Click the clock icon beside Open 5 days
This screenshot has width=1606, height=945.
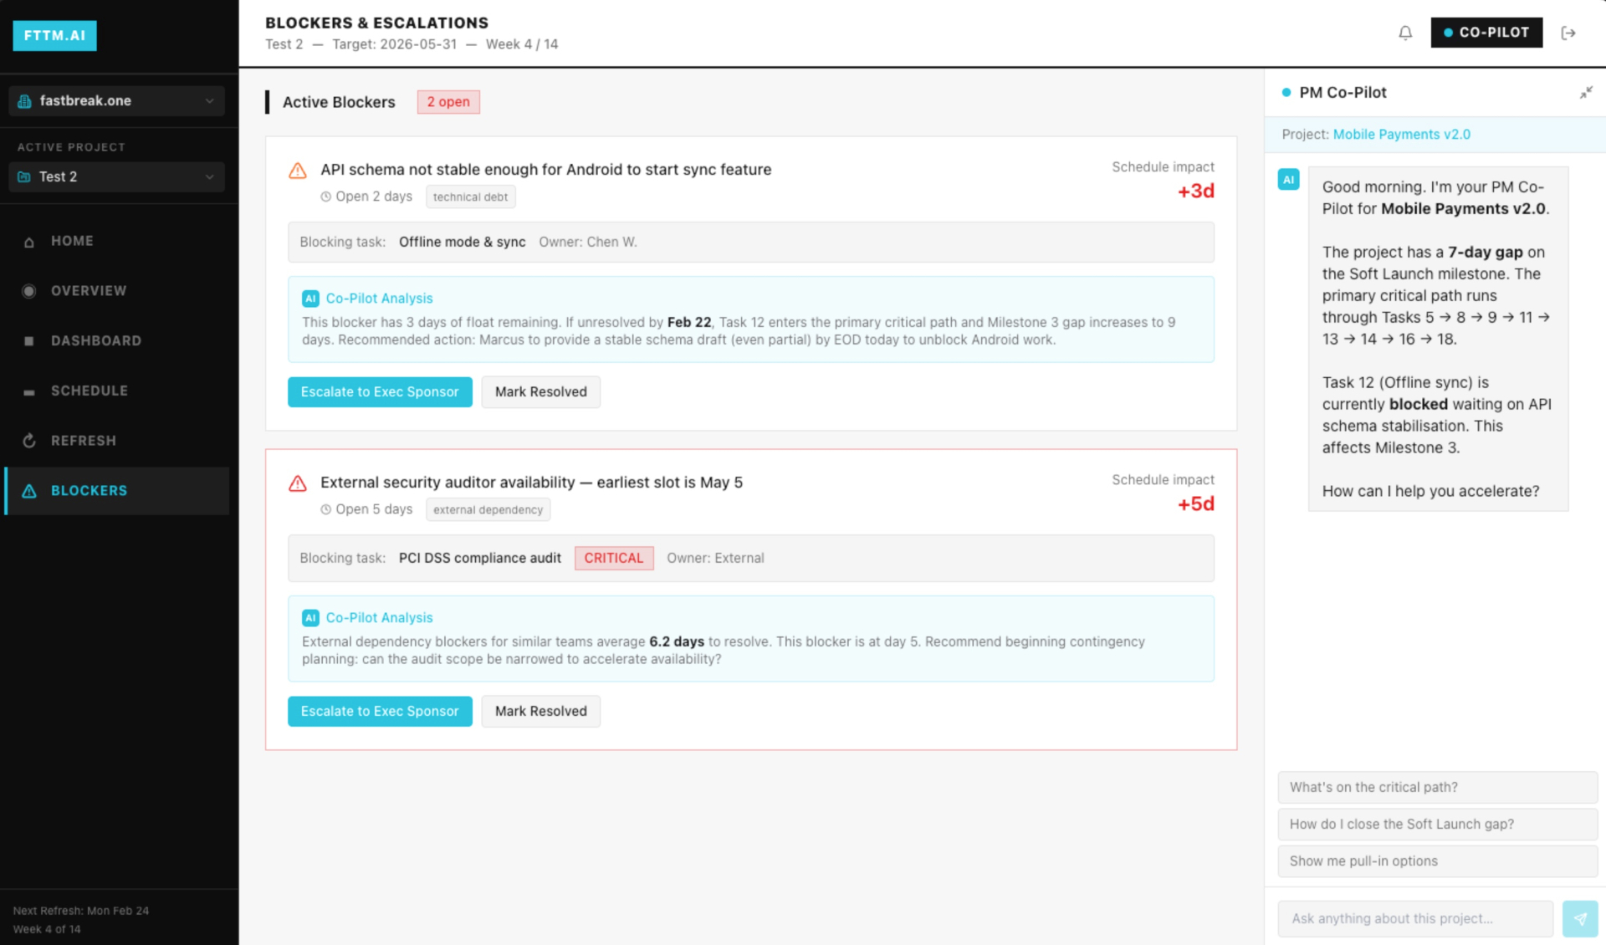click(325, 509)
